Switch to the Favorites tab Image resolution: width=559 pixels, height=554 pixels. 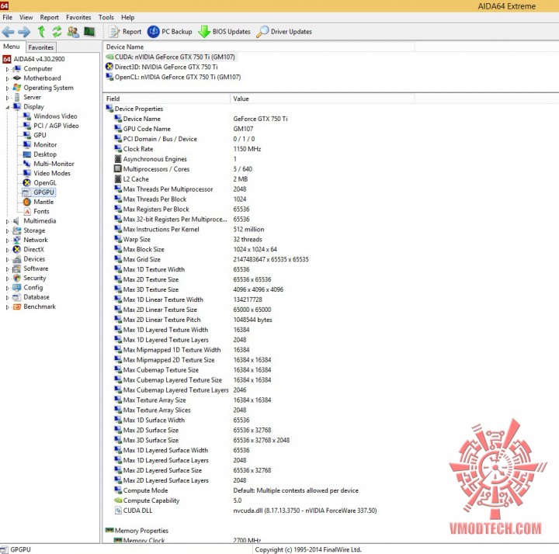click(41, 47)
